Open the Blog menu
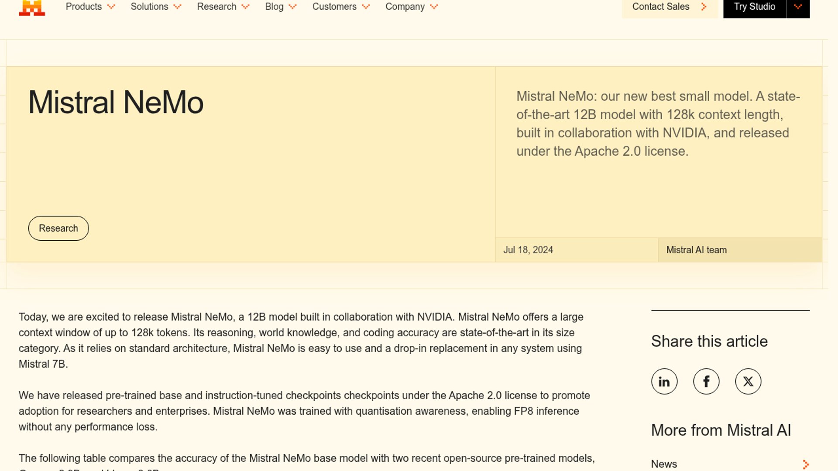838x471 pixels. (x=274, y=7)
